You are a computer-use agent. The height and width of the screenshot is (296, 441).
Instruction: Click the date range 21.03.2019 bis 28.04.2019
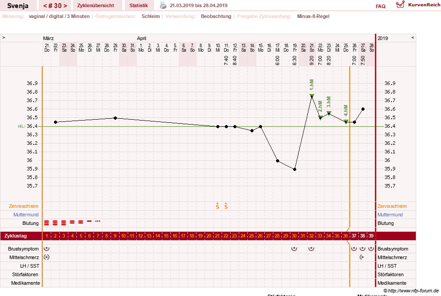pyautogui.click(x=199, y=5)
